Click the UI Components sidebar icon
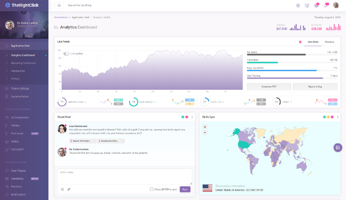 tap(7, 118)
